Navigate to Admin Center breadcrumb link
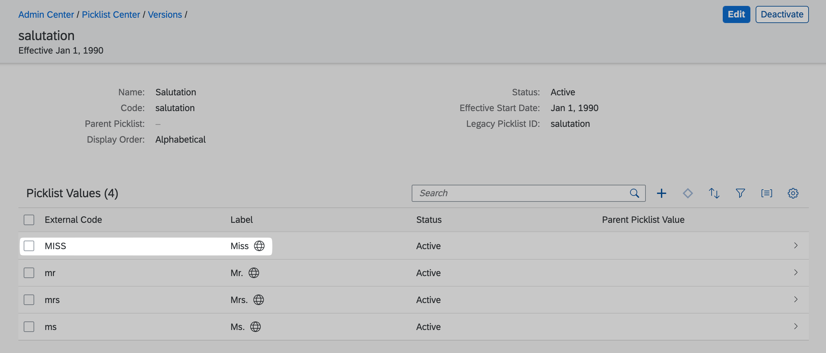Image resolution: width=826 pixels, height=353 pixels. coord(46,14)
